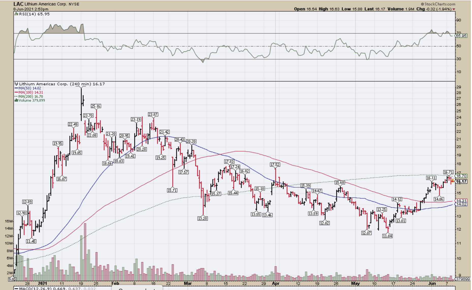Viewport: 472px width, 290px height.
Task: Click the 15.71 low label
Action: tap(172, 190)
